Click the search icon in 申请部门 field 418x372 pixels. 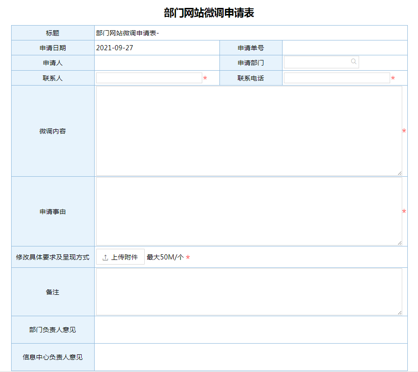tap(354, 61)
